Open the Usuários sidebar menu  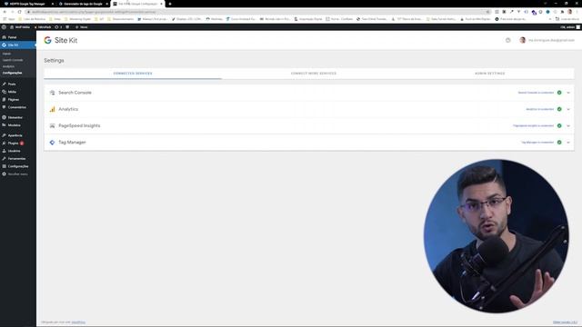point(15,151)
